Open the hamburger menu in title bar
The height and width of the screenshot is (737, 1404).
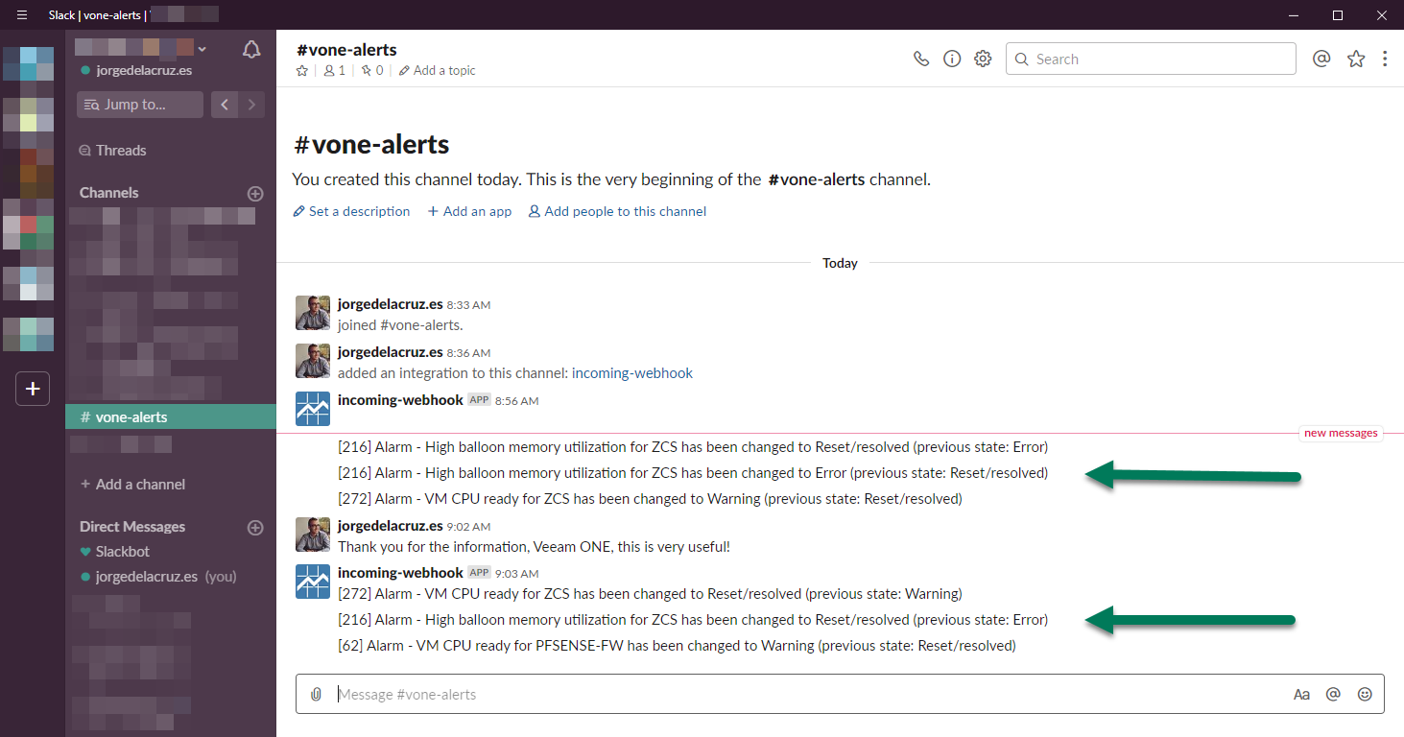click(22, 14)
